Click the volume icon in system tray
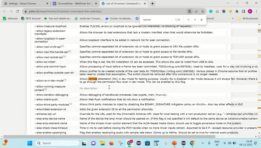The width and height of the screenshot is (261, 148). pyautogui.click(x=230, y=143)
